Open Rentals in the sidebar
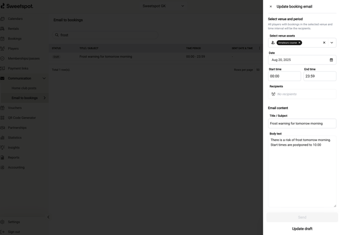This screenshot has width=340, height=235. [x=13, y=28]
